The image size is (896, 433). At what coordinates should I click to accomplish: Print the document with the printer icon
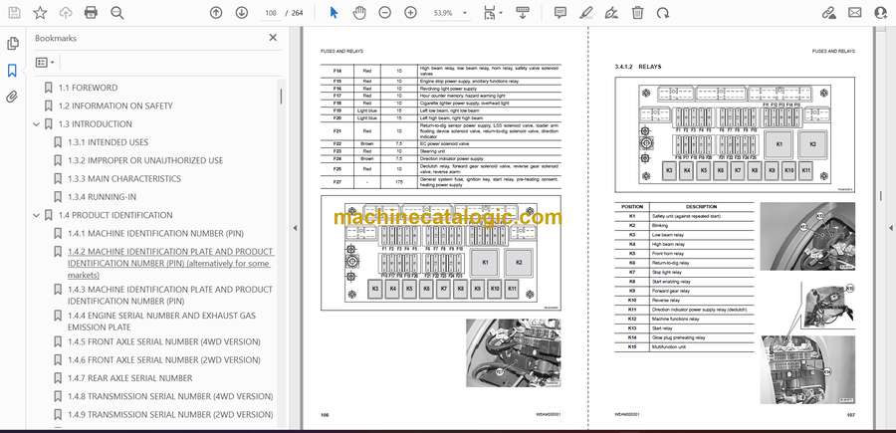pos(91,13)
